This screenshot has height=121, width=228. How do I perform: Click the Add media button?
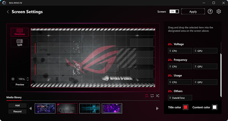click(x=17, y=105)
